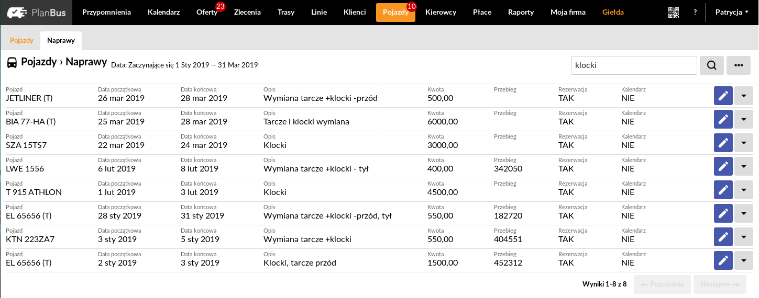
Task: Open the three-dots more options button
Action: [739, 65]
